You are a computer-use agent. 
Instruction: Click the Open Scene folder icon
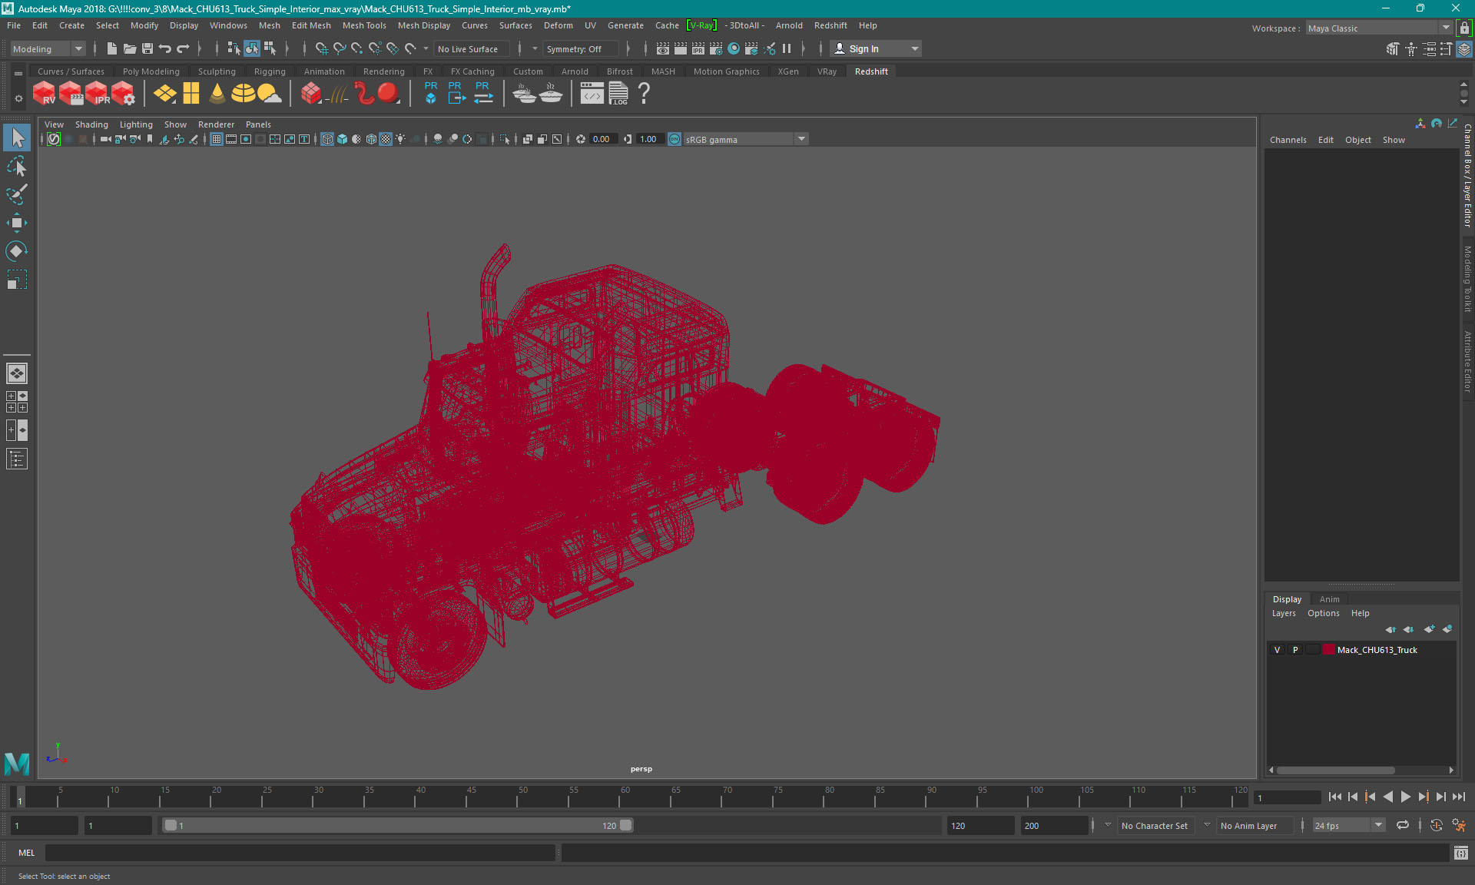tap(130, 48)
